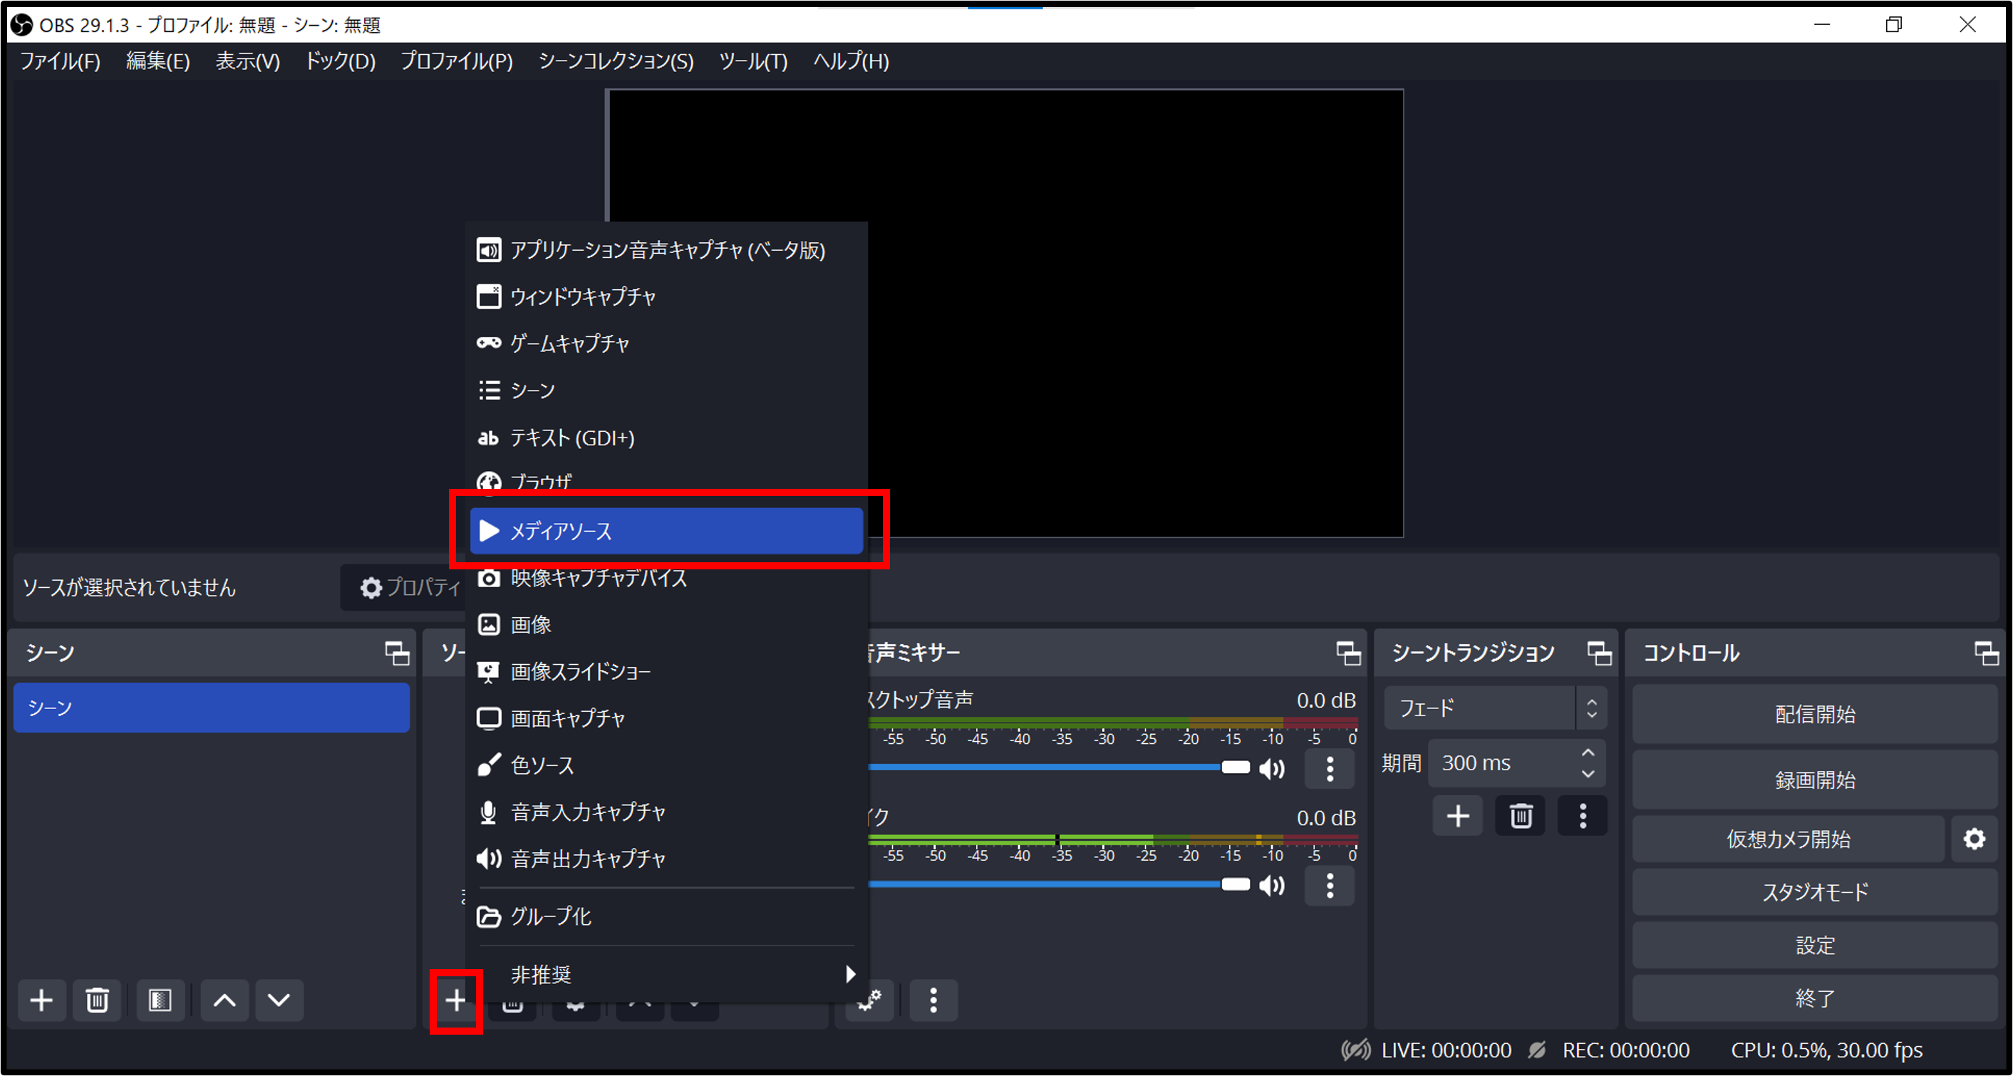Click the Settings (設定) button
Screen dimensions: 2013x1076
coord(1814,945)
